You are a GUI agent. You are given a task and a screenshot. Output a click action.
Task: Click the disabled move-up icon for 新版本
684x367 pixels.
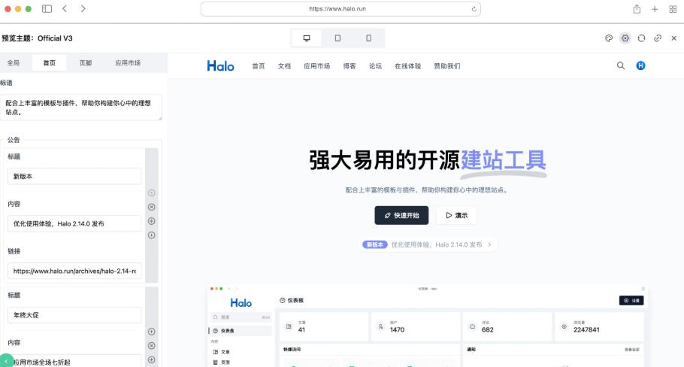151,193
